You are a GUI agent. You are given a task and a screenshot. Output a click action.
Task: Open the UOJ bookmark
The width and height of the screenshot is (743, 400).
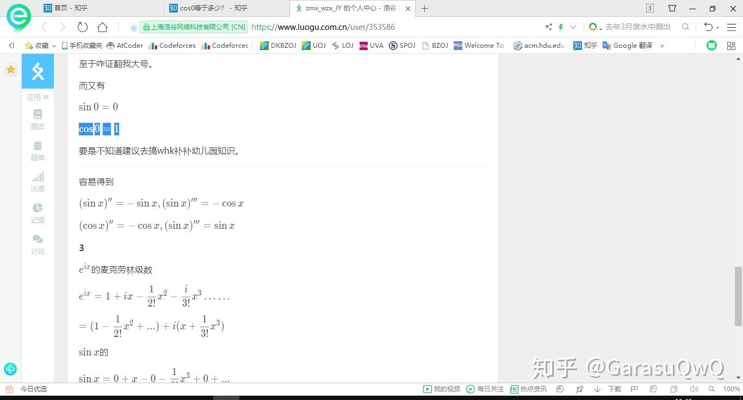[314, 46]
